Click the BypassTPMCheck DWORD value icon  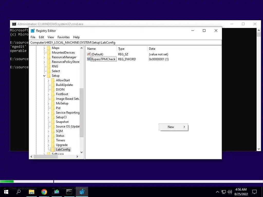89,59
